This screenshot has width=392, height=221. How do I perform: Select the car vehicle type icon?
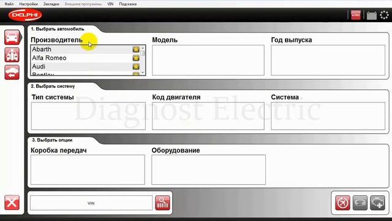click(12, 37)
